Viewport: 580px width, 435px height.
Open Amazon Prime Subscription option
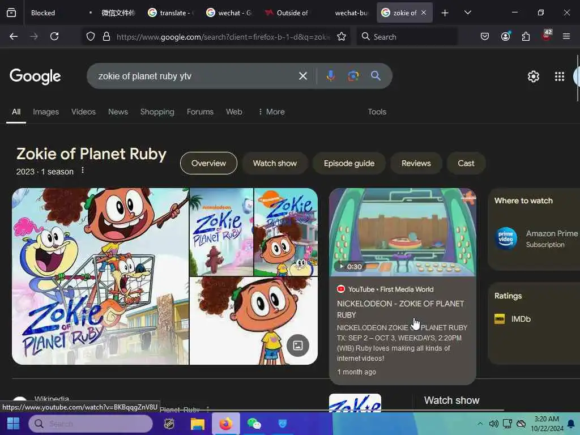(537, 238)
